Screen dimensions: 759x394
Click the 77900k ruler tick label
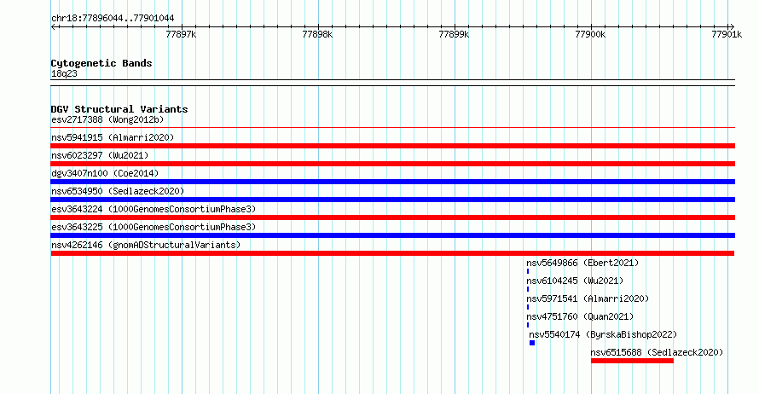(590, 34)
